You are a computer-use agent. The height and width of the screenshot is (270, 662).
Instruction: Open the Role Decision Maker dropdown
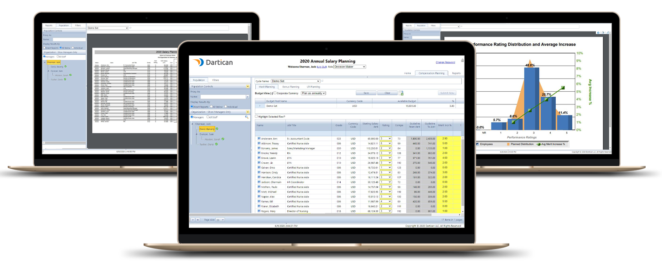pos(350,67)
